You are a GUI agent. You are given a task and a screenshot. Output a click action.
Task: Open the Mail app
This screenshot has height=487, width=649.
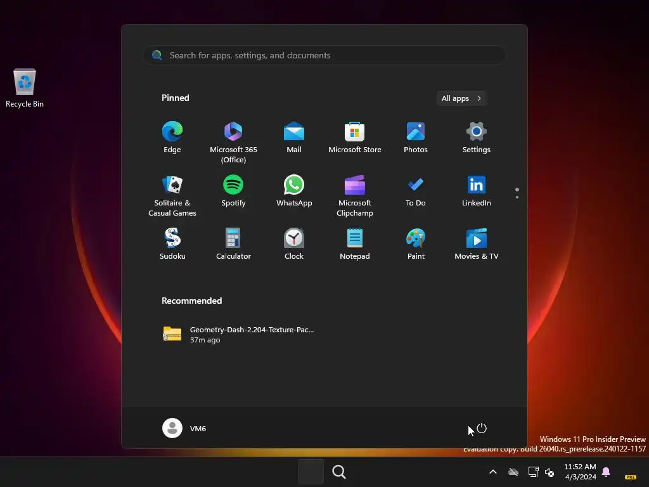(x=294, y=138)
